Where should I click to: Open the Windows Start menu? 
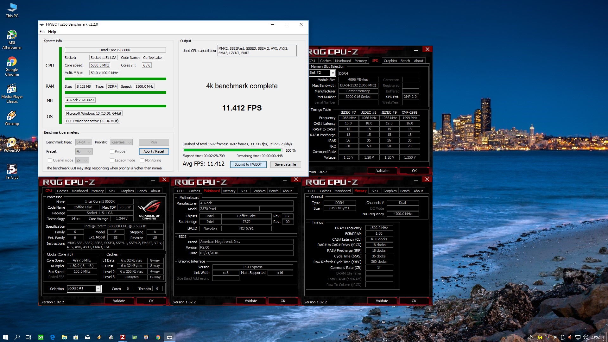[x=5, y=337]
